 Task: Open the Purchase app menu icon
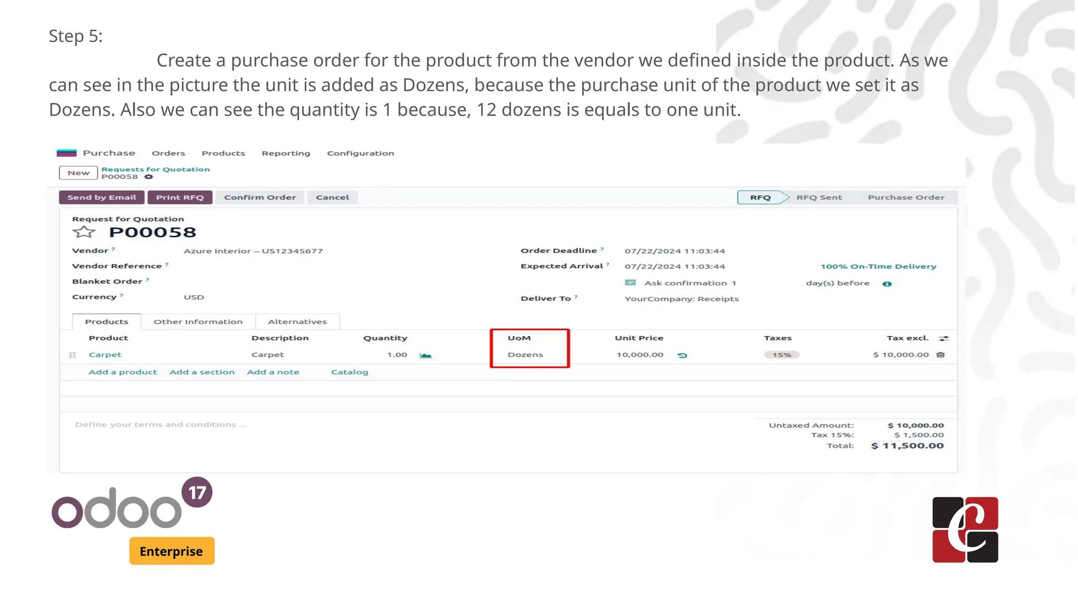pyautogui.click(x=67, y=153)
